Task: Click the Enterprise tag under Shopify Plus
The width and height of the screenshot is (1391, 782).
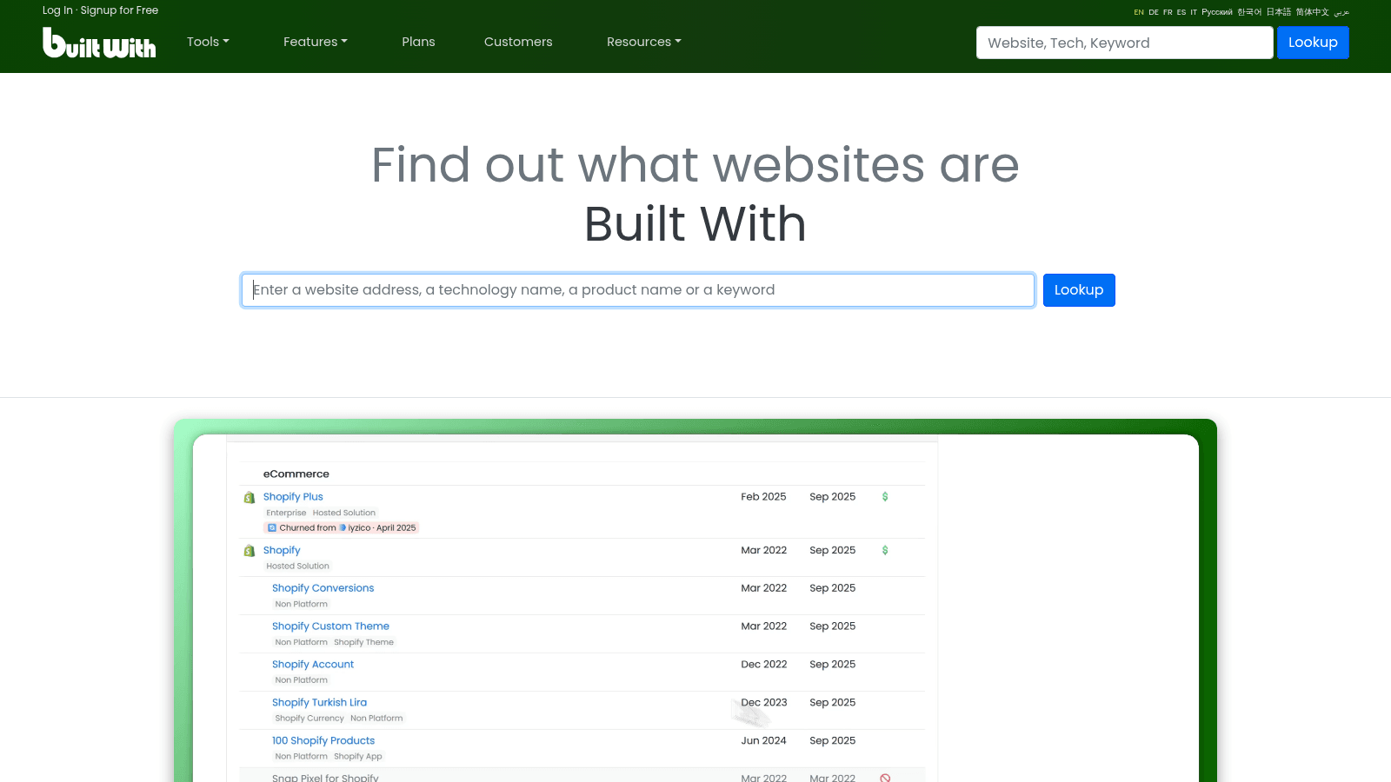Action: coord(286,514)
